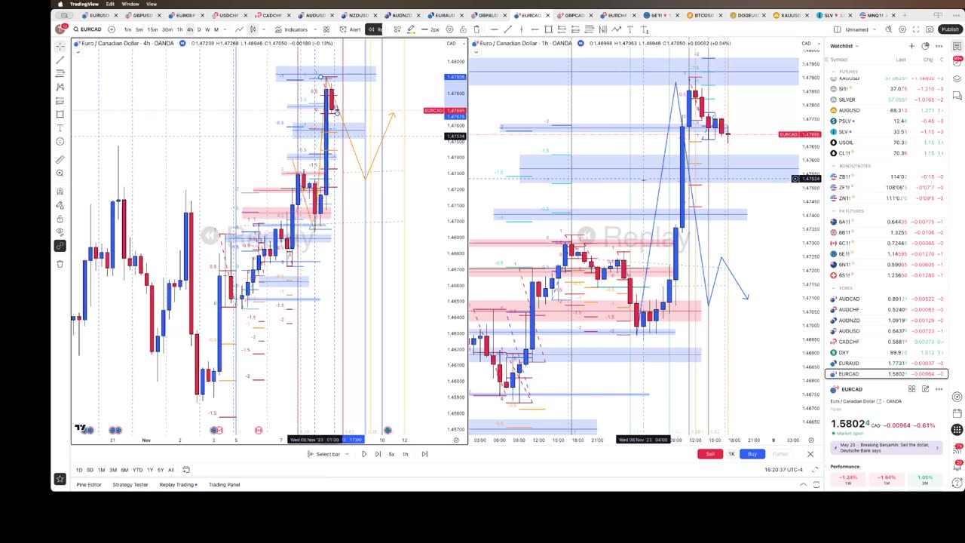965x543 pixels.
Task: Open the Replay Trading tab
Action: click(177, 485)
